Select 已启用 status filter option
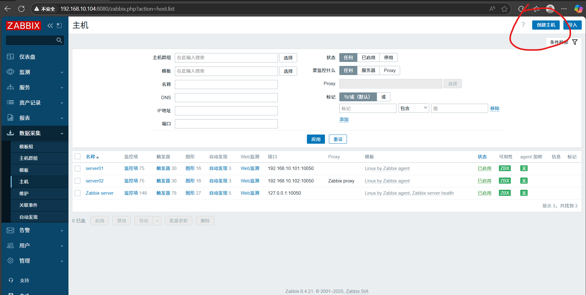 (x=368, y=58)
